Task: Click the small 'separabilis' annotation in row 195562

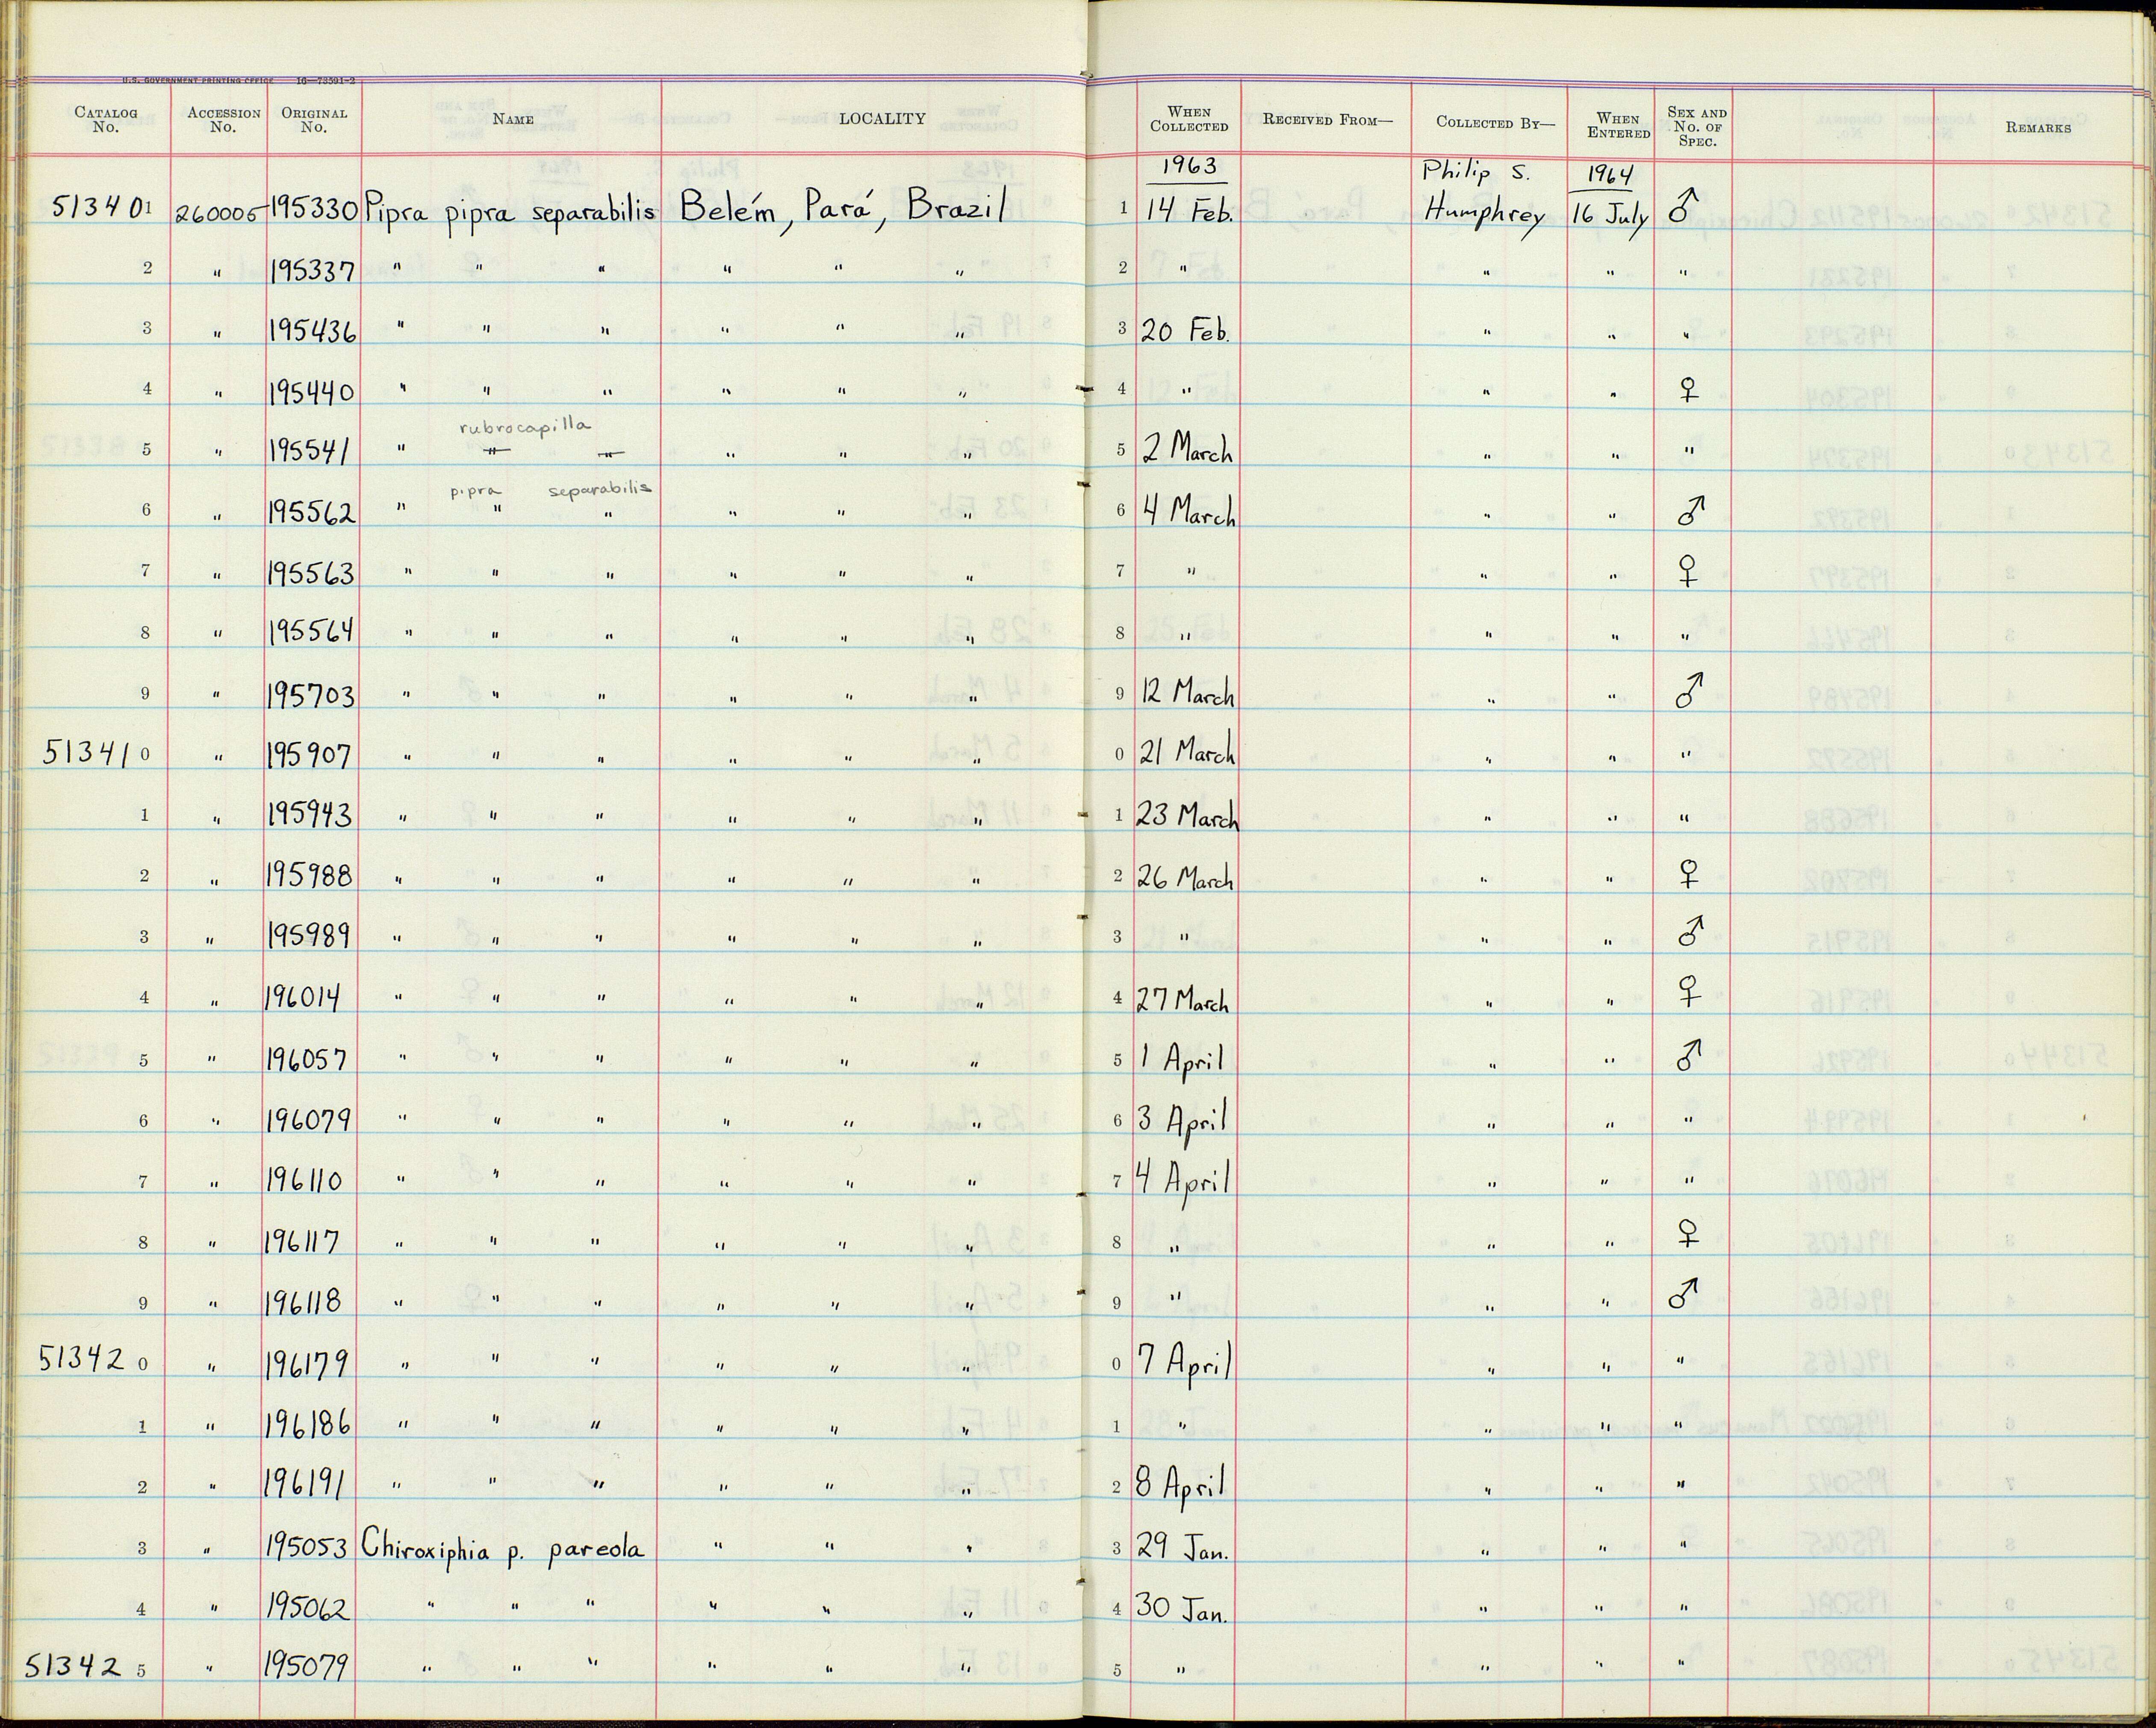Action: pos(600,490)
